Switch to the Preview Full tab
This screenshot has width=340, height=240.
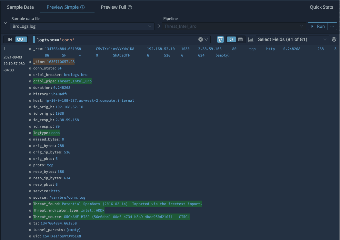point(113,7)
